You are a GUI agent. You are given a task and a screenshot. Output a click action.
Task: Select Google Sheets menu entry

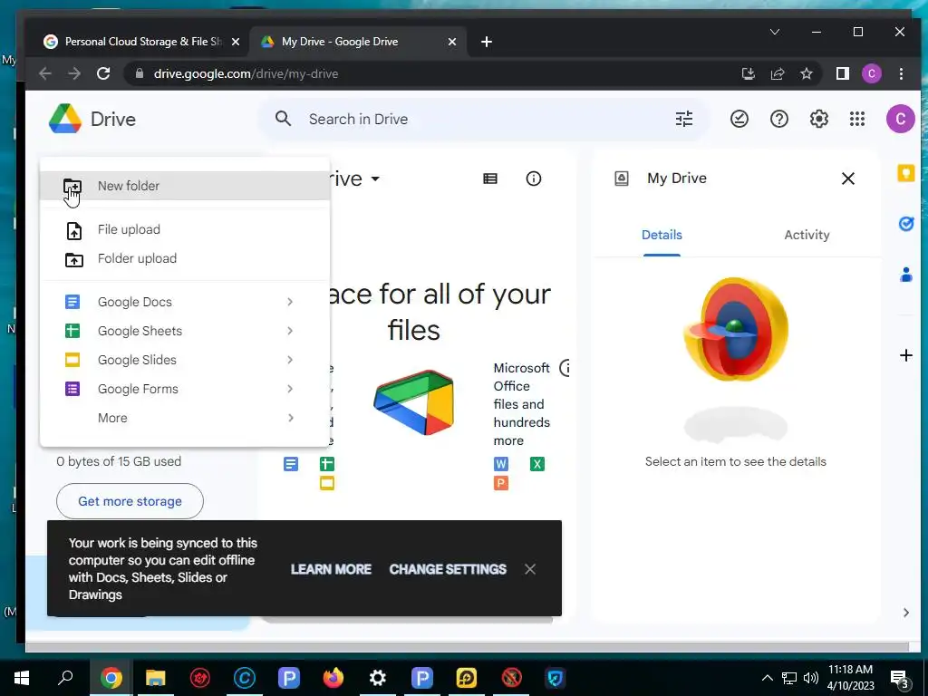pos(185,331)
